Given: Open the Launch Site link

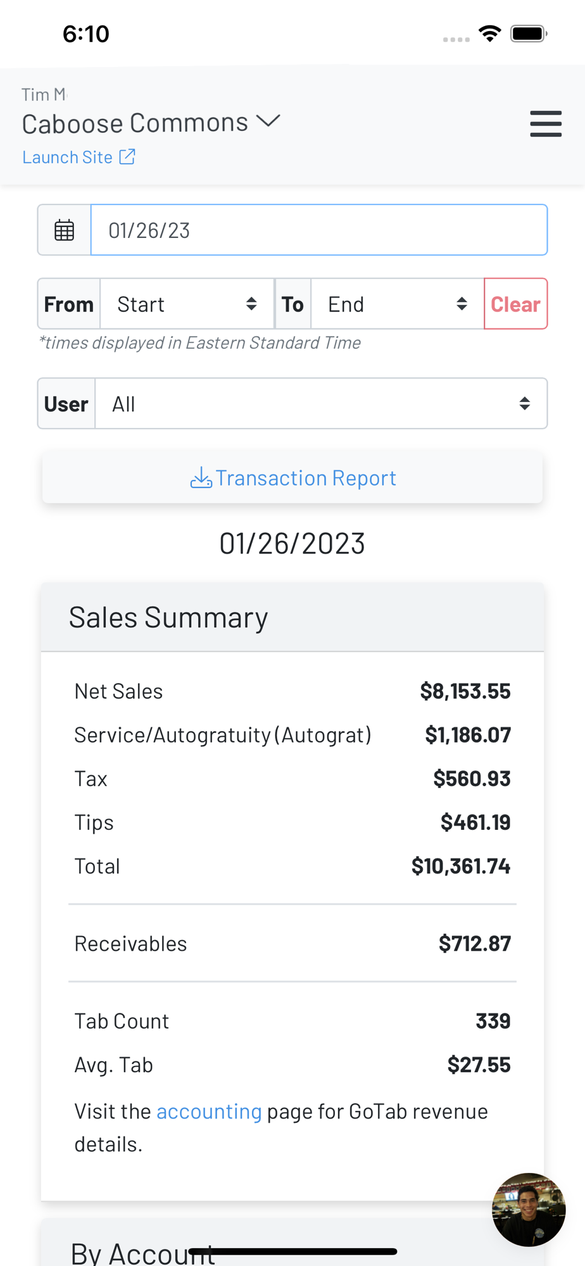Looking at the screenshot, I should 68,157.
